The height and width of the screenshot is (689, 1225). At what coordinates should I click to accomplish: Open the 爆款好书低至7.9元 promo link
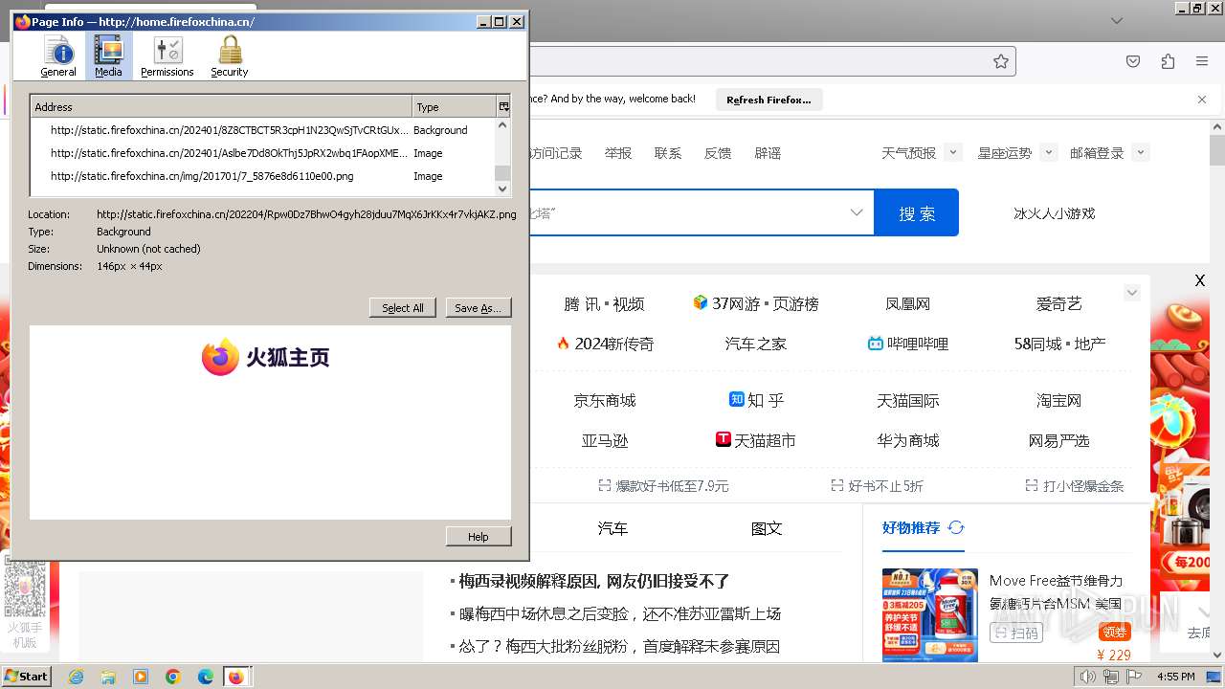click(663, 486)
